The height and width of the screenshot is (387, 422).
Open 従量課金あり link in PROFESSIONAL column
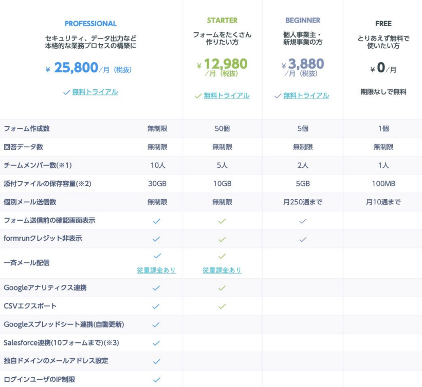(x=157, y=270)
